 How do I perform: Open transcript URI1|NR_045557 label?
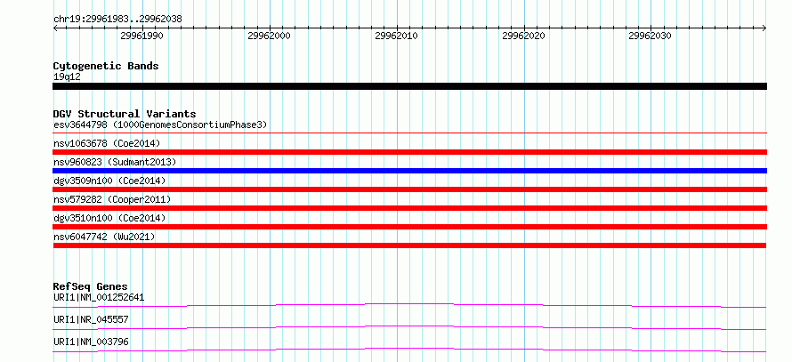tap(91, 319)
